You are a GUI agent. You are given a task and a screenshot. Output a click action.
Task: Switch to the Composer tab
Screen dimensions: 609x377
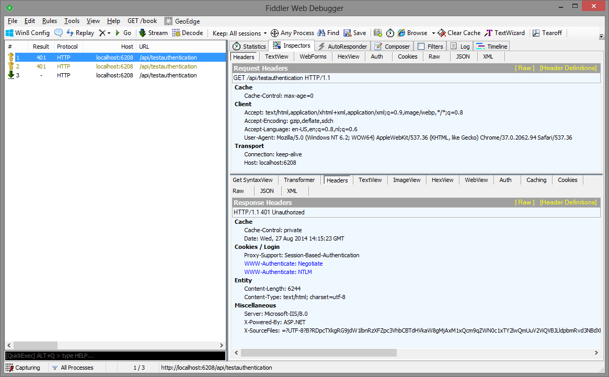[x=392, y=46]
